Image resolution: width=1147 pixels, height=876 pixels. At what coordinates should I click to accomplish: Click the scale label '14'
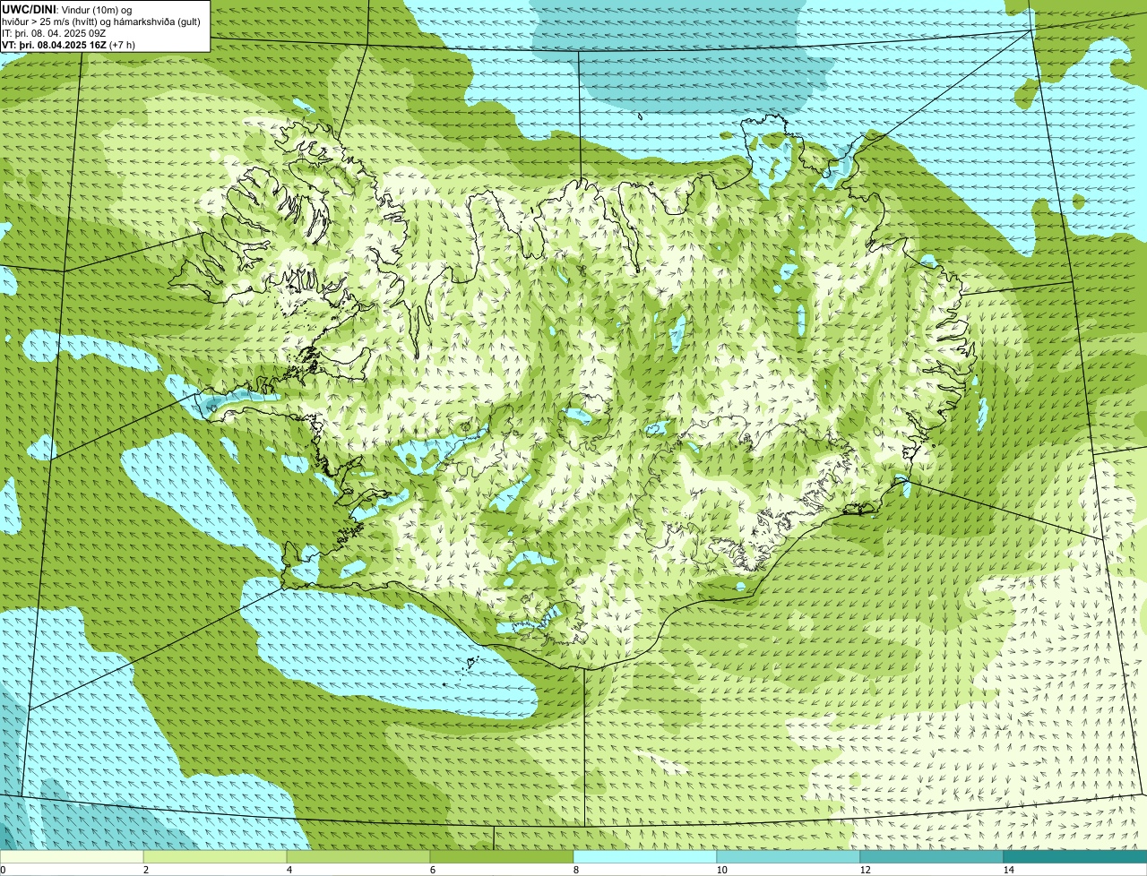click(1008, 870)
